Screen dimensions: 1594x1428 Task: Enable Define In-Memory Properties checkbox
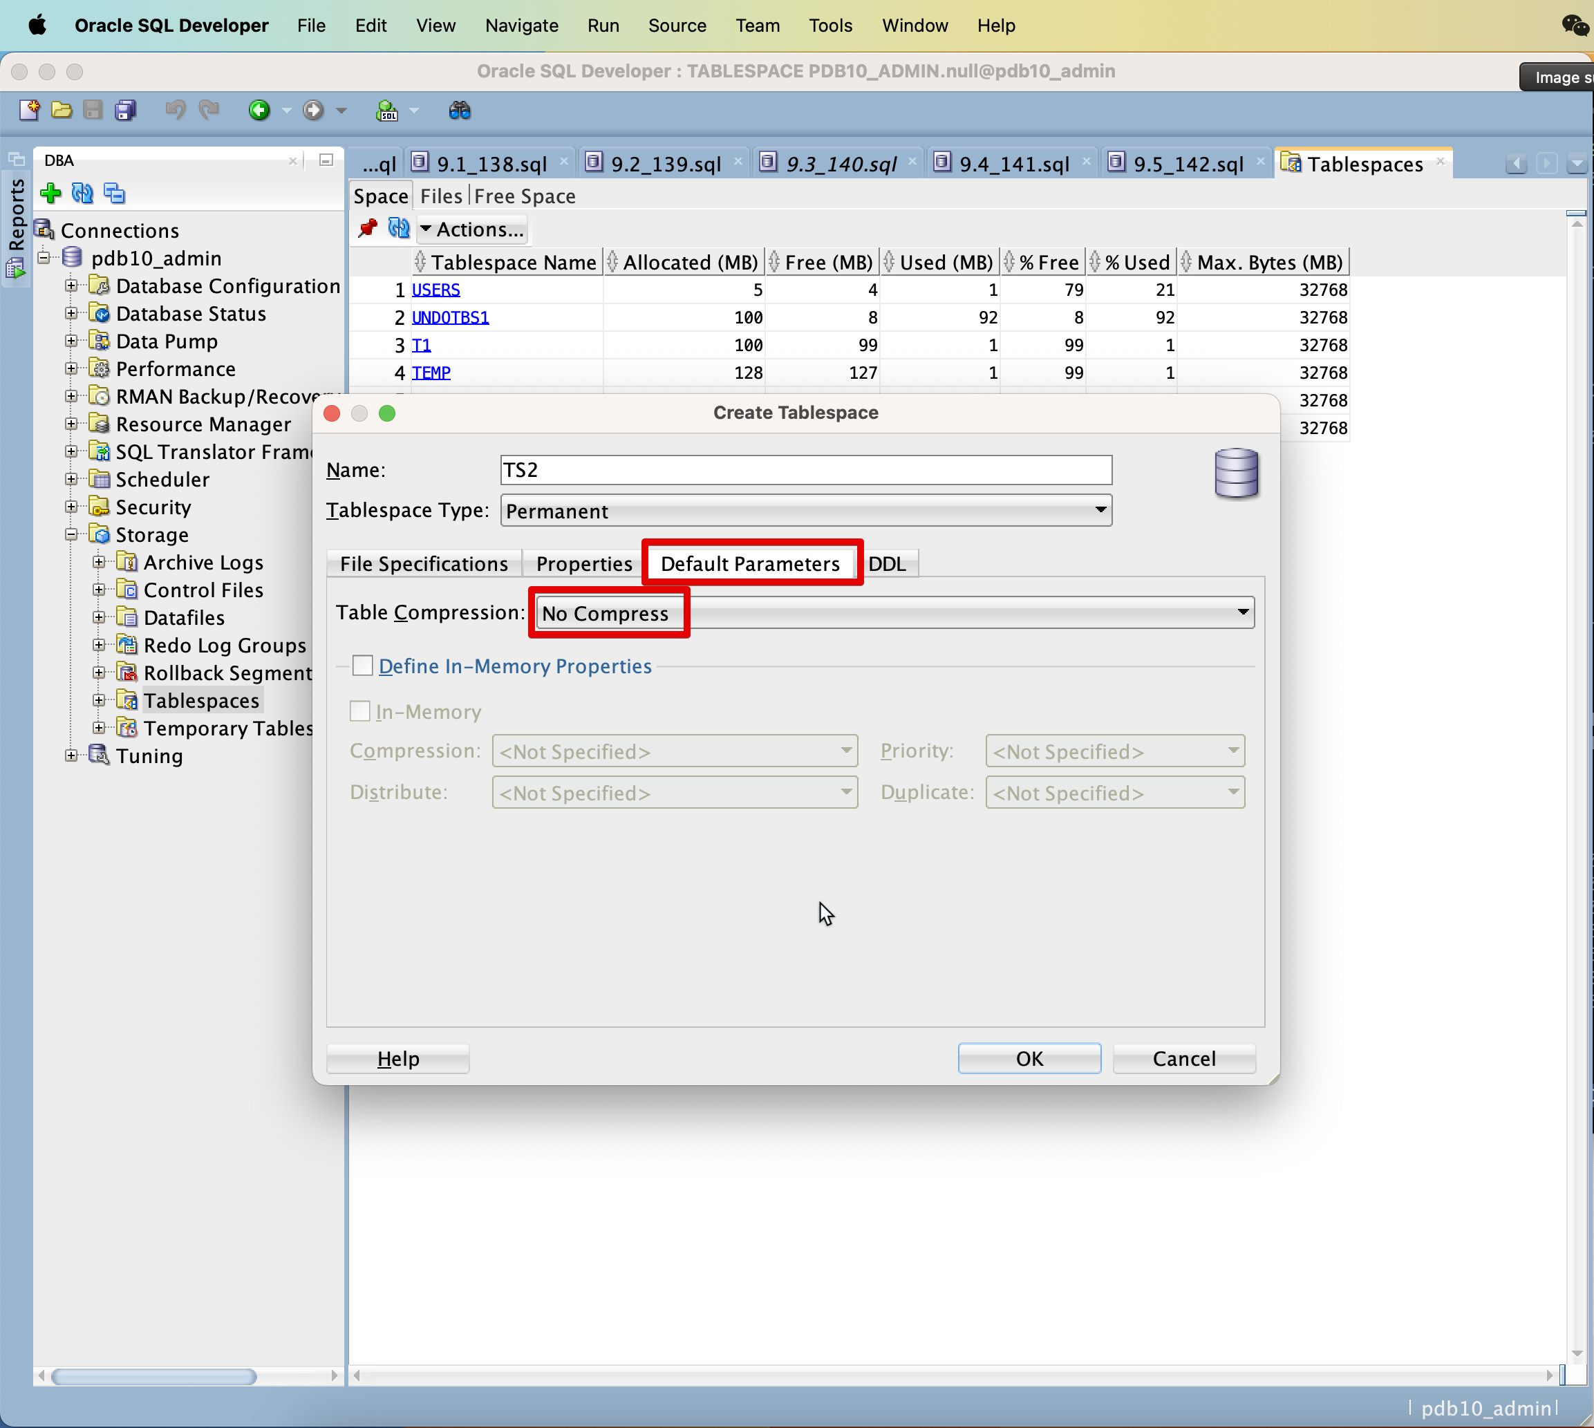coord(363,666)
